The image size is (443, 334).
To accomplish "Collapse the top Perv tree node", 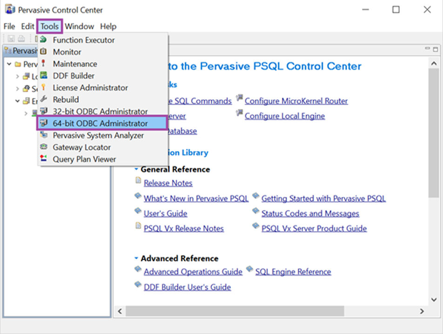I will (9, 64).
